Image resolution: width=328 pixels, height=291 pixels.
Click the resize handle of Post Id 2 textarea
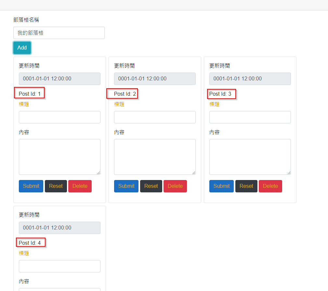click(194, 173)
